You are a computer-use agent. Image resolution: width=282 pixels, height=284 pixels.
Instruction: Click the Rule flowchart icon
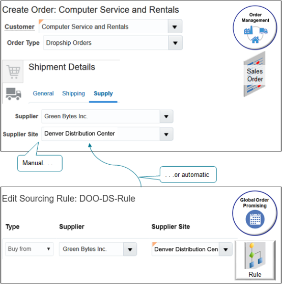(255, 260)
